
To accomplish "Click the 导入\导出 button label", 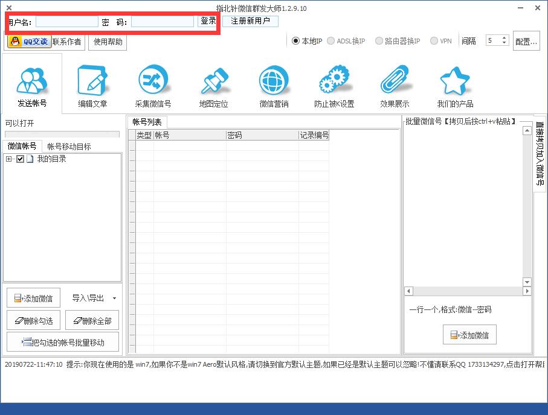I will tap(88, 298).
